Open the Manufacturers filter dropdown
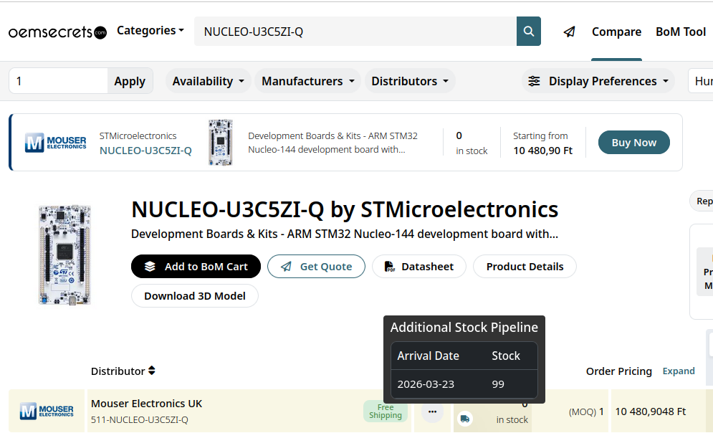Screen dimensions: 713x433 [x=308, y=81]
